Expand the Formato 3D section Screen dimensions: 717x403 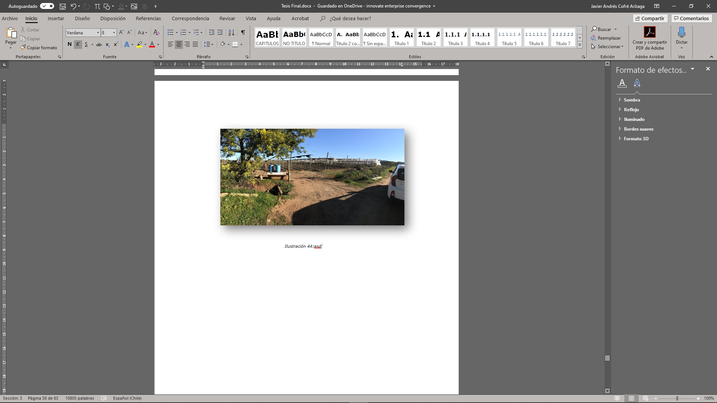(636, 138)
